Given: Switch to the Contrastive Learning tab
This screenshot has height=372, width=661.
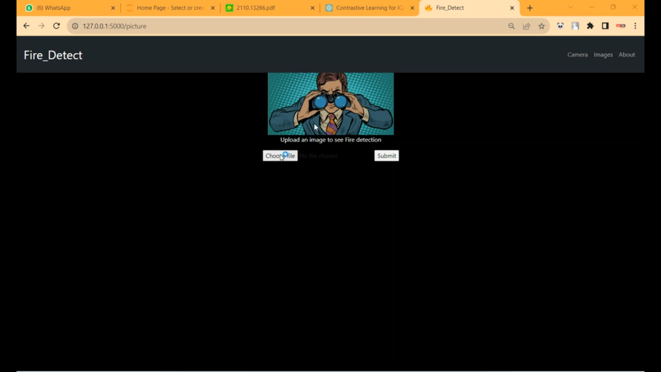Looking at the screenshot, I should coord(369,8).
